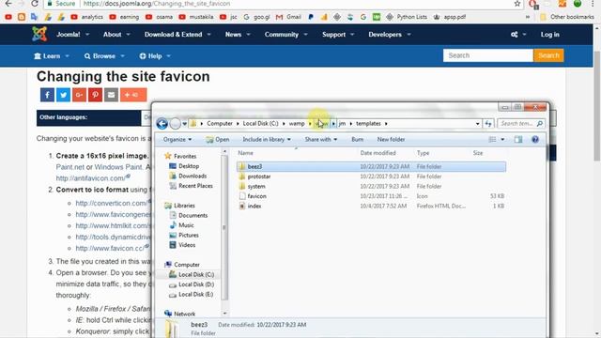Click the orange Search button
This screenshot has width=601, height=338.
click(548, 55)
